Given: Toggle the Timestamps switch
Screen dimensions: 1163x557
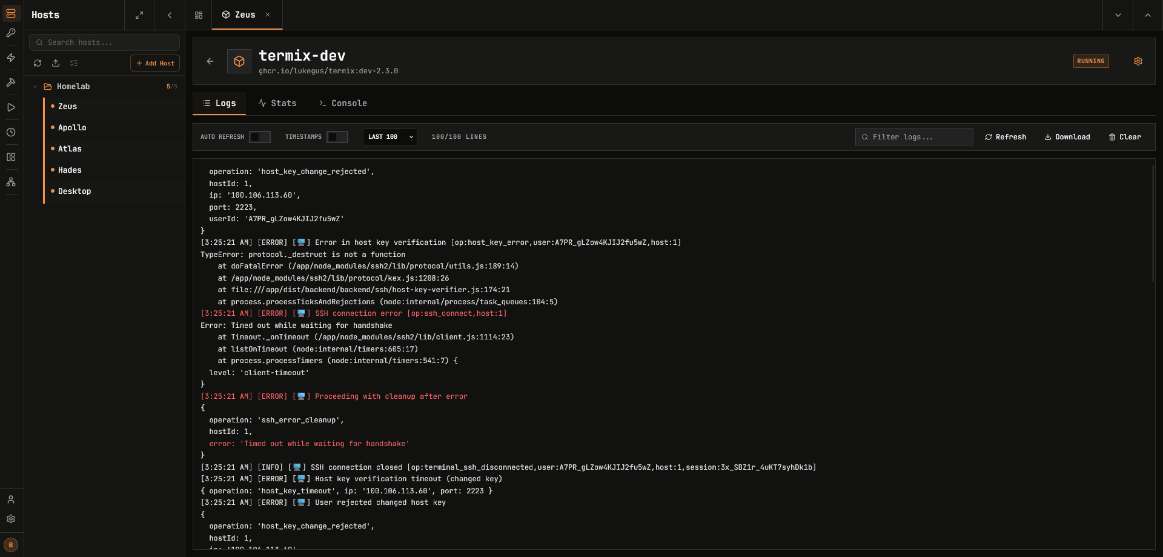Looking at the screenshot, I should tap(337, 137).
